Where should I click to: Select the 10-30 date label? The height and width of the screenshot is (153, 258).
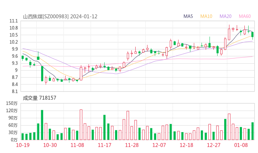[x=50, y=145]
